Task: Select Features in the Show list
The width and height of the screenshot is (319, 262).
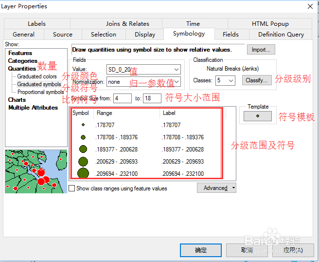Action: 20,53
